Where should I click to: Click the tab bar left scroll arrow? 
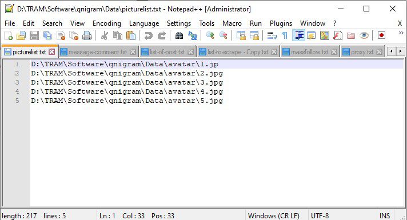pyautogui.click(x=392, y=51)
